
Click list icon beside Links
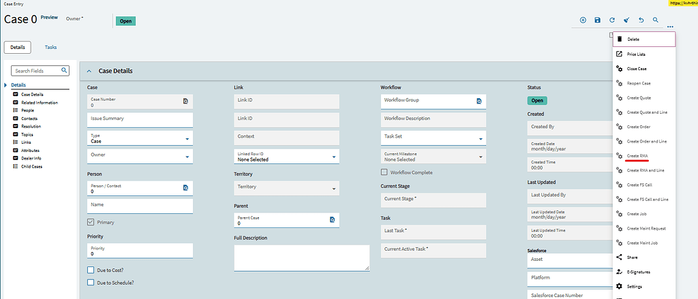pos(16,142)
